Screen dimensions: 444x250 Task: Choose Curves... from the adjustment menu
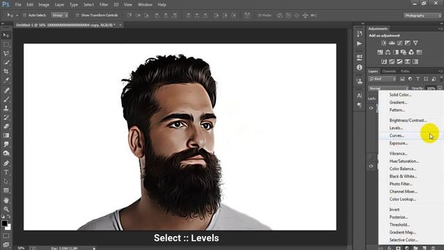click(397, 136)
